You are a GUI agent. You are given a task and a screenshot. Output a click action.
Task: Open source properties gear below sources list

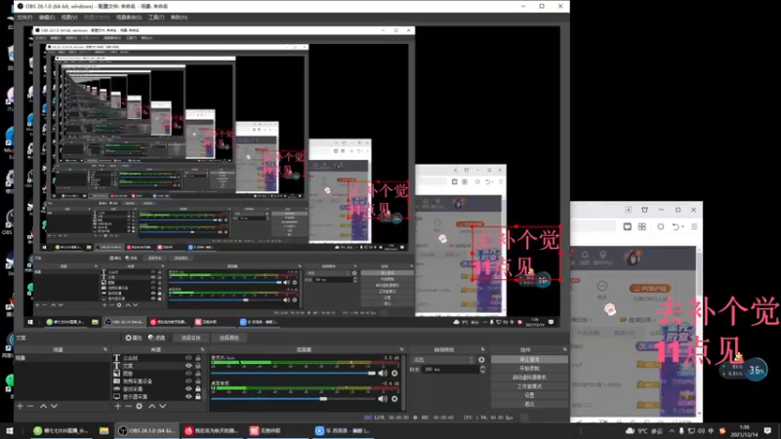click(x=139, y=406)
